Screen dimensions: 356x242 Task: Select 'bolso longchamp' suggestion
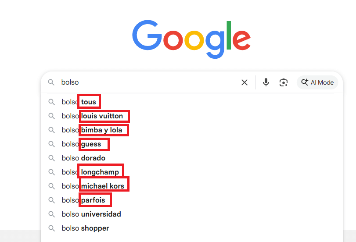click(100, 172)
